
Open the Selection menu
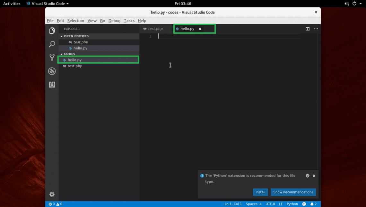75,21
